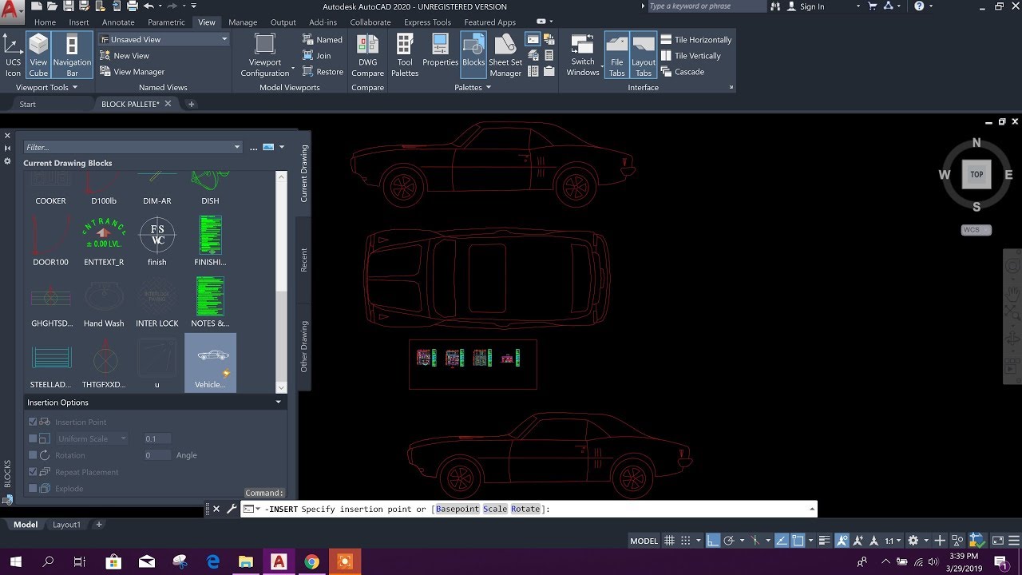This screenshot has width=1022, height=575.
Task: Select the Hand Wash block
Action: pyautogui.click(x=104, y=302)
